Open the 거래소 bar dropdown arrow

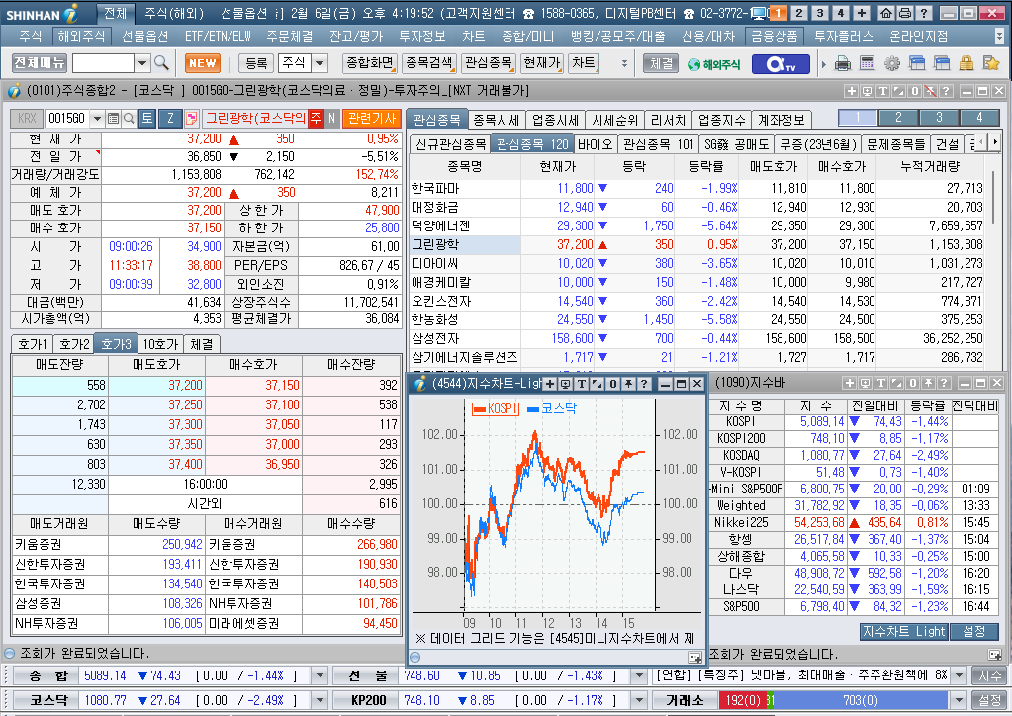click(959, 700)
